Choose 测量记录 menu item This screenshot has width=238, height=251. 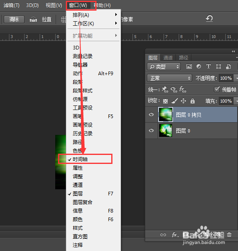(x=93, y=56)
